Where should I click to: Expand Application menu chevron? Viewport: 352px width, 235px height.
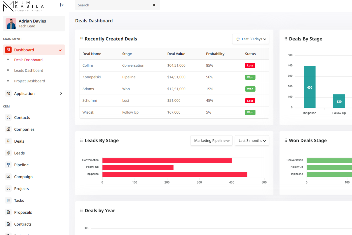(61, 93)
